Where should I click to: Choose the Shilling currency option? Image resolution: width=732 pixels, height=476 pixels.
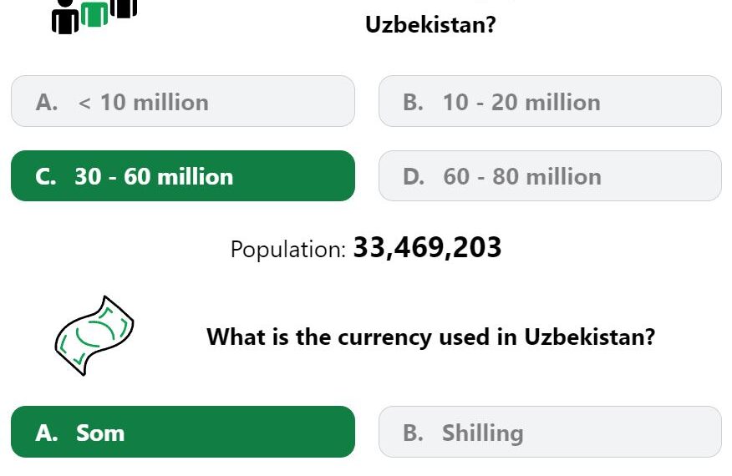coord(550,432)
